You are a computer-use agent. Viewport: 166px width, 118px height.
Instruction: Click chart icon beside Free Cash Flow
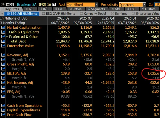pyautogui.click(x=3, y=115)
